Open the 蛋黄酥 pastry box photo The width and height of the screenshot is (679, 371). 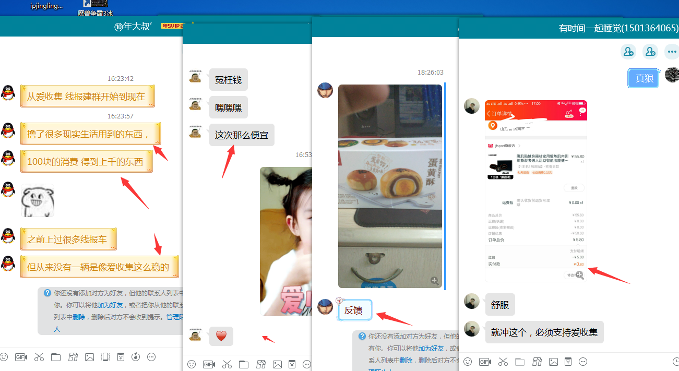point(389,186)
